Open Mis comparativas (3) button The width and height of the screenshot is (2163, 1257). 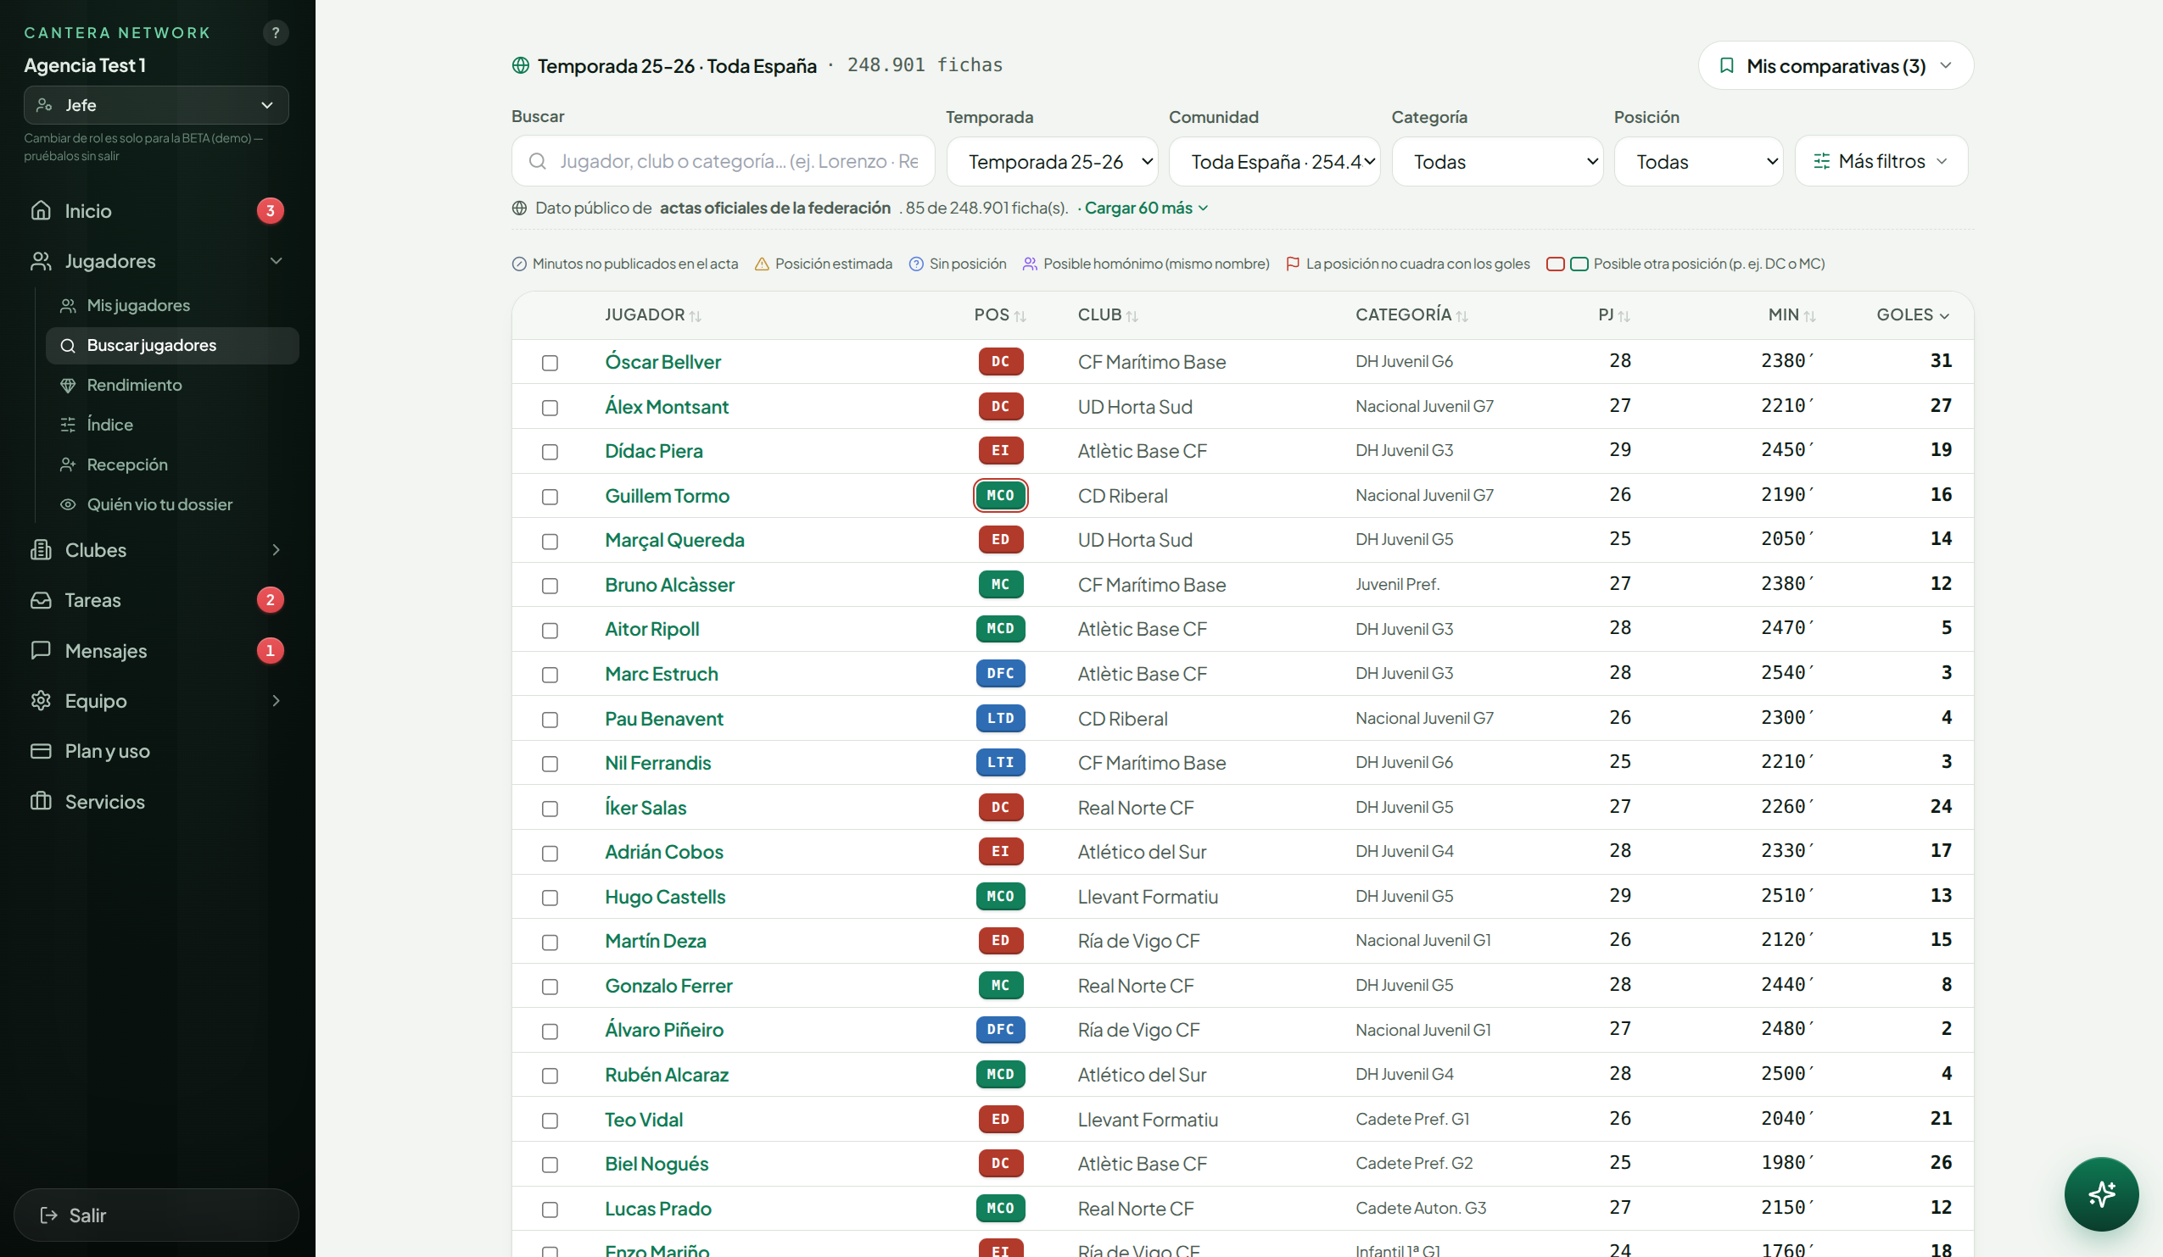(1836, 65)
